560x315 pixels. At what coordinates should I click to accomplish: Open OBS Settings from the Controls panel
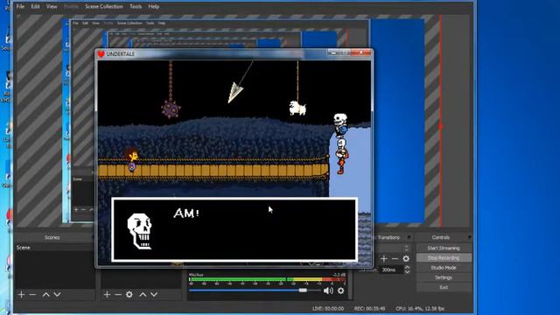tap(444, 277)
